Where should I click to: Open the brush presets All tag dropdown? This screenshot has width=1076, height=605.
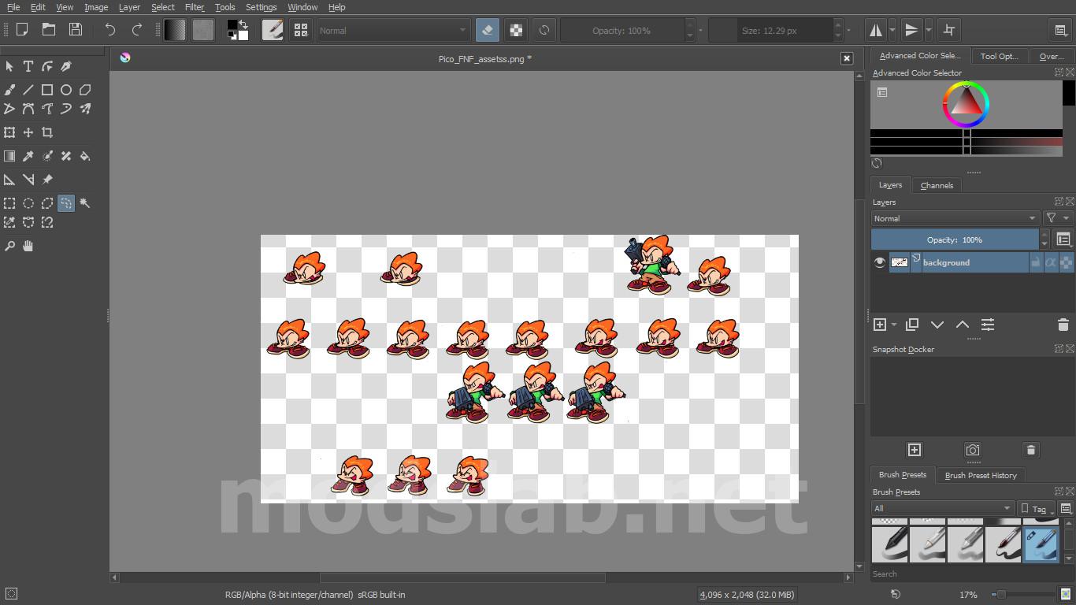(x=942, y=508)
